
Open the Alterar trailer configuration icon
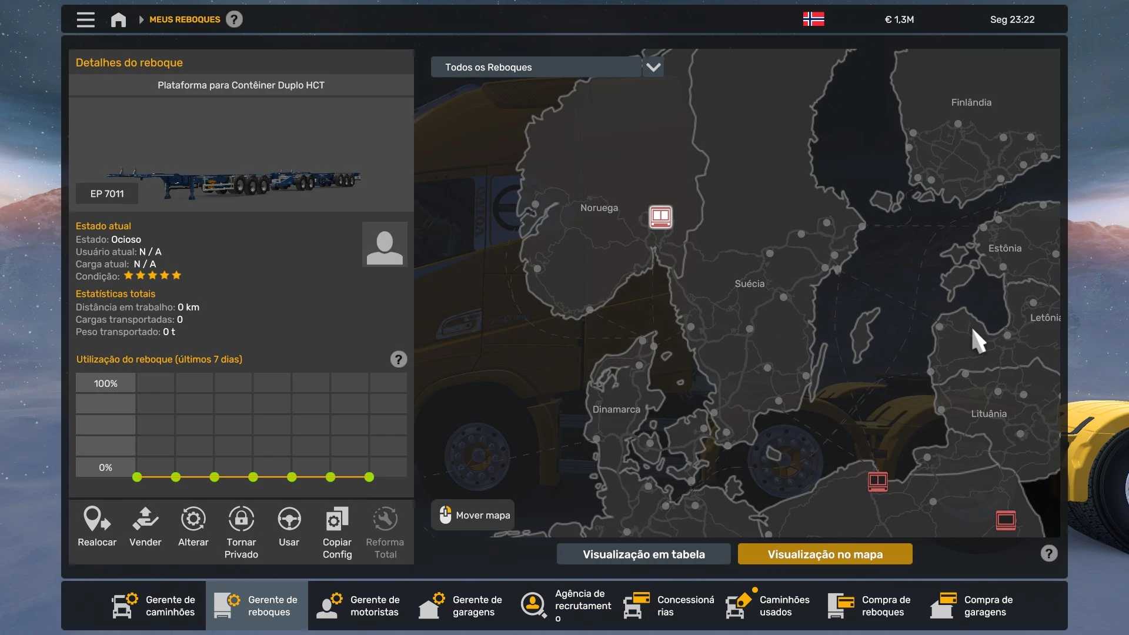[x=193, y=520]
